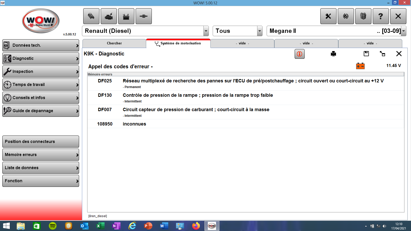
Task: Click the [8ren_diesel] status text
Action: pyautogui.click(x=98, y=216)
